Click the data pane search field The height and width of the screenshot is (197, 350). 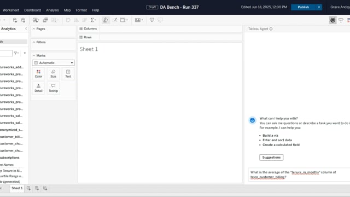[6, 53]
